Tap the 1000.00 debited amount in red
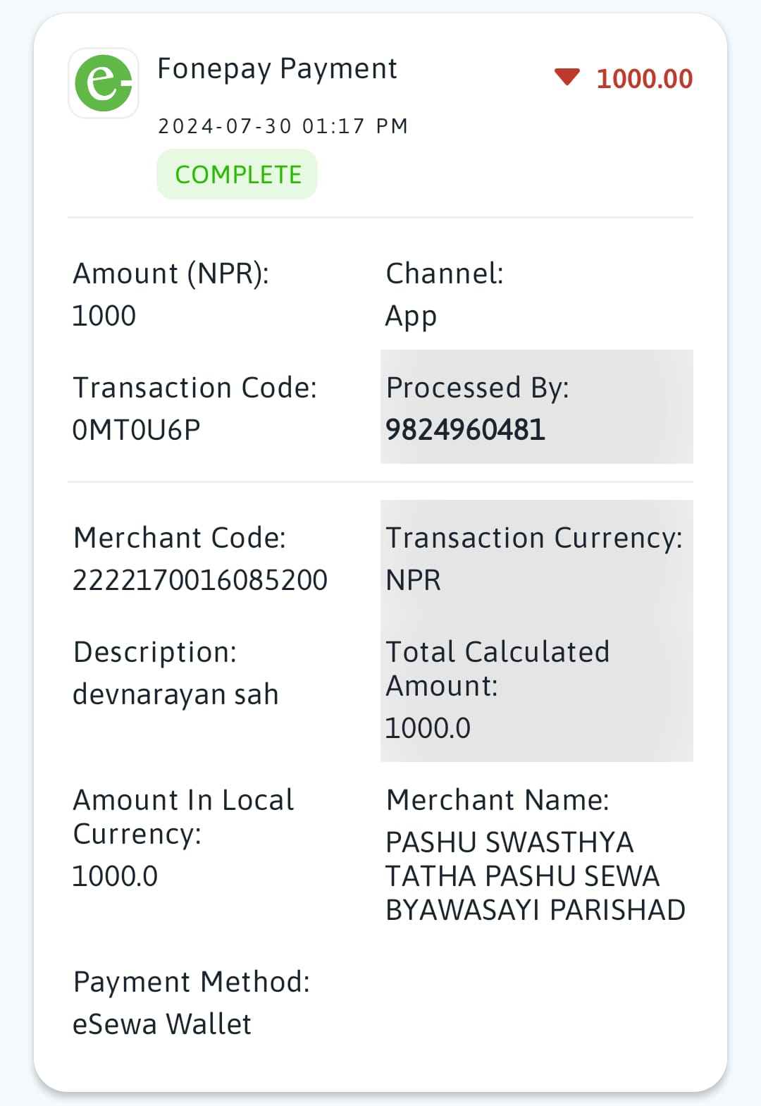Screen dimensions: 761x1106 click(645, 79)
